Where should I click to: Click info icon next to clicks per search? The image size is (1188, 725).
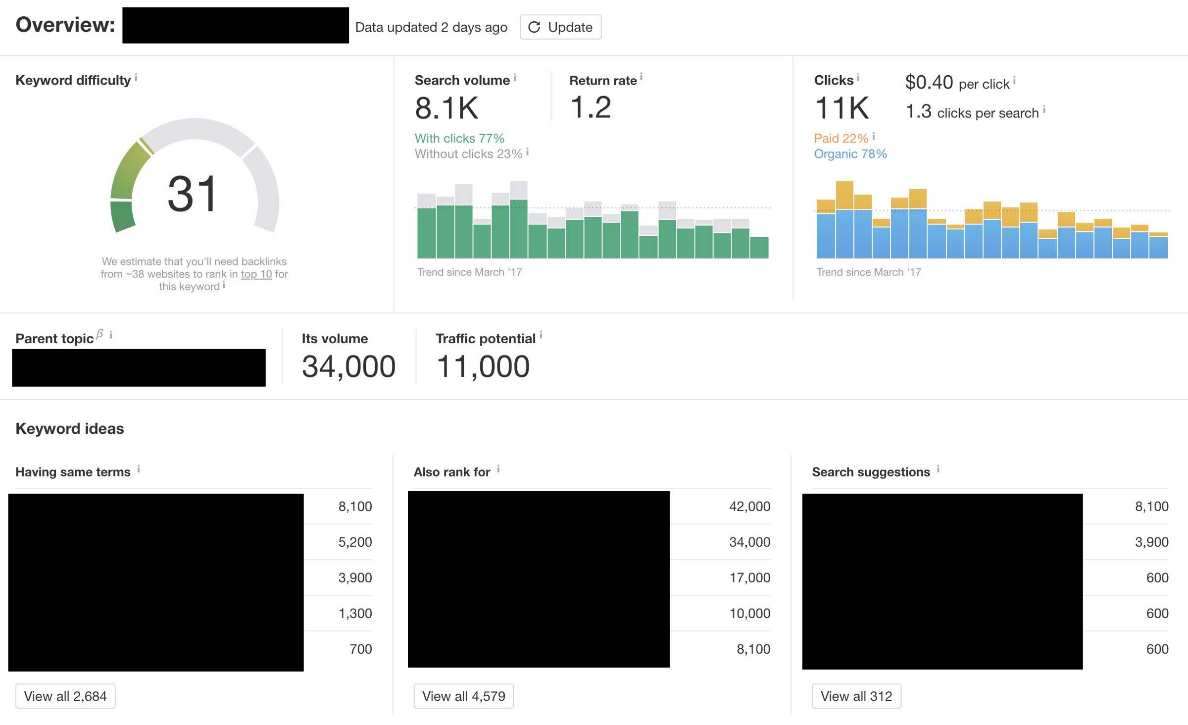tap(1044, 109)
